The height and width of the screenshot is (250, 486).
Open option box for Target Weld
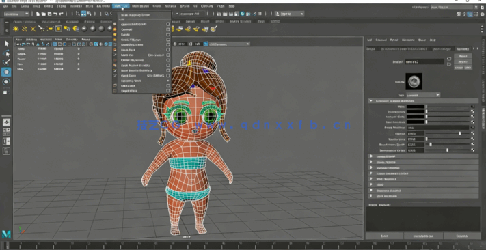coord(168,91)
